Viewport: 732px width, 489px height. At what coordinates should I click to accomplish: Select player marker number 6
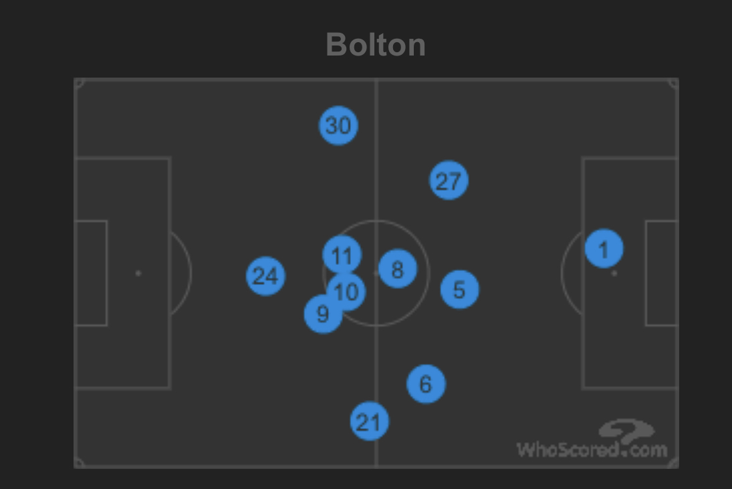426,384
